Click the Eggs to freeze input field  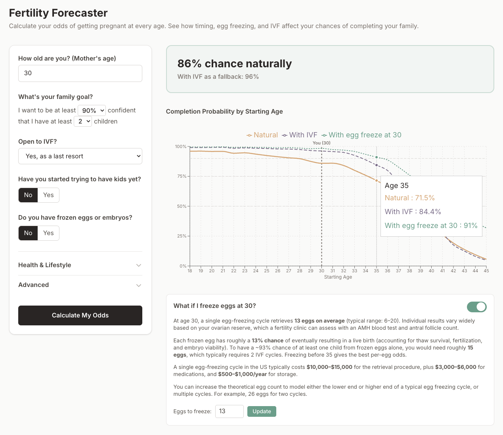[x=229, y=411]
